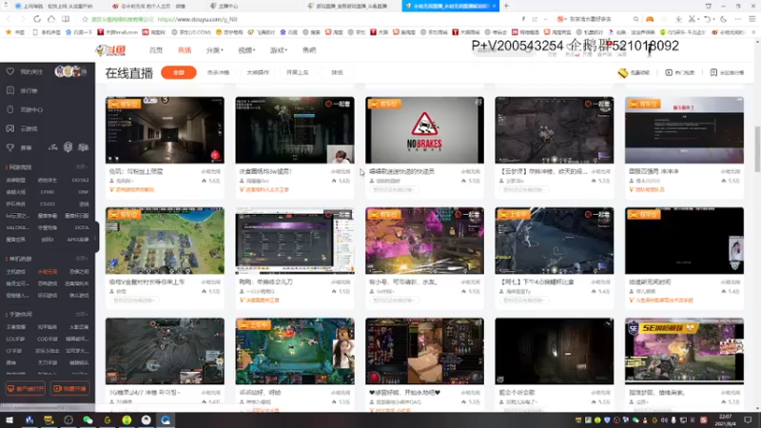
Task: Open the green battlefield strategy stream thumbnail
Action: point(165,241)
